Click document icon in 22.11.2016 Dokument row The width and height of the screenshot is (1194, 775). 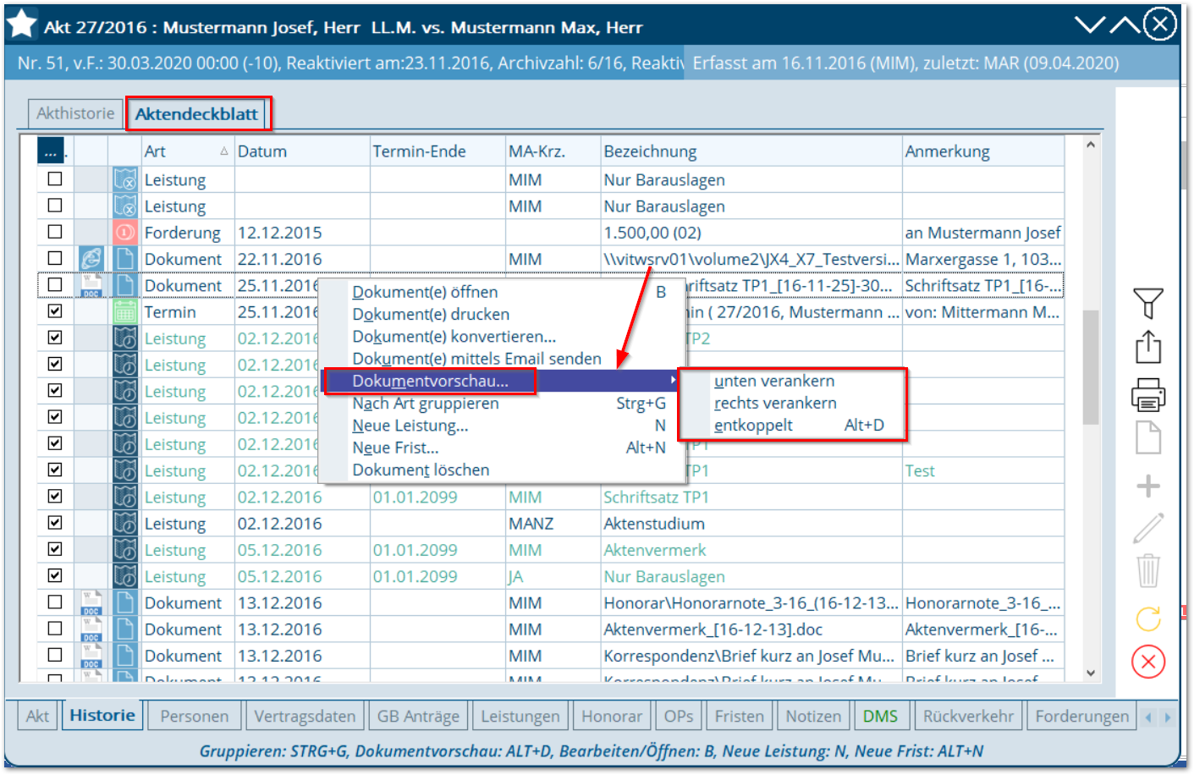tap(125, 258)
